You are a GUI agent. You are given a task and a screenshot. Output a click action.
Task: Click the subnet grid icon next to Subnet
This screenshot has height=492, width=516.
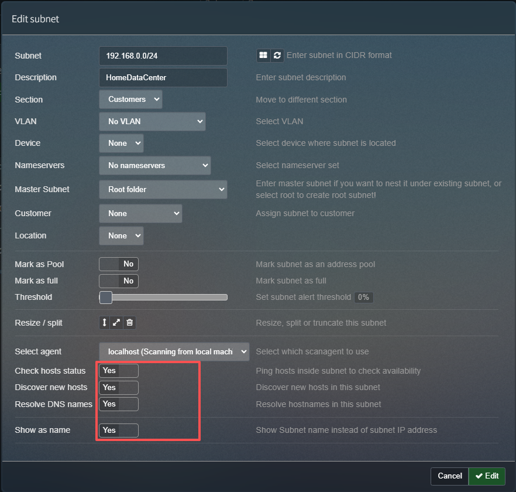[x=263, y=55]
